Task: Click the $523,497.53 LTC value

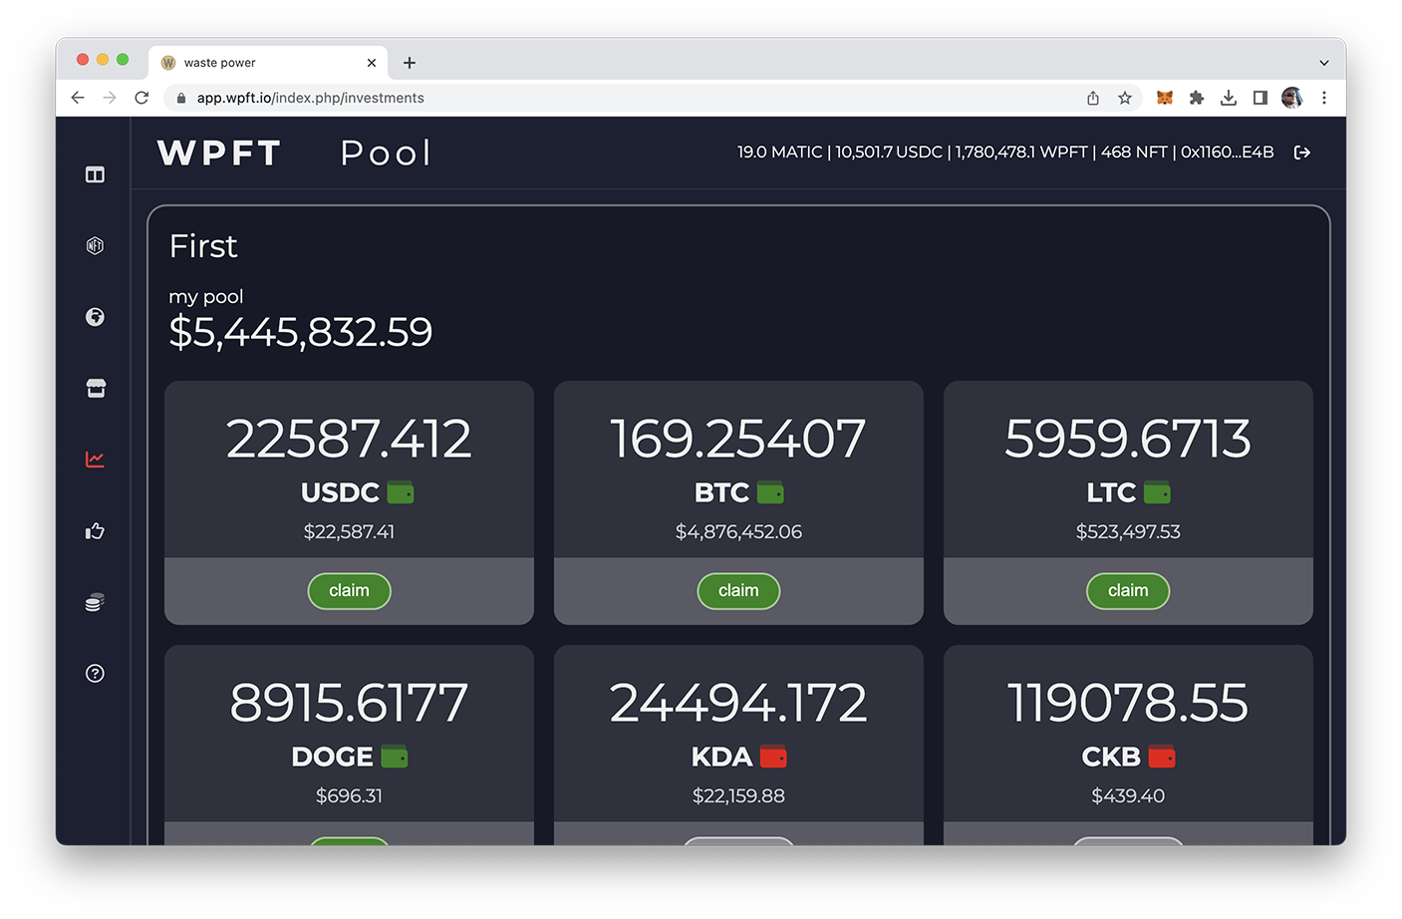Action: (x=1128, y=532)
